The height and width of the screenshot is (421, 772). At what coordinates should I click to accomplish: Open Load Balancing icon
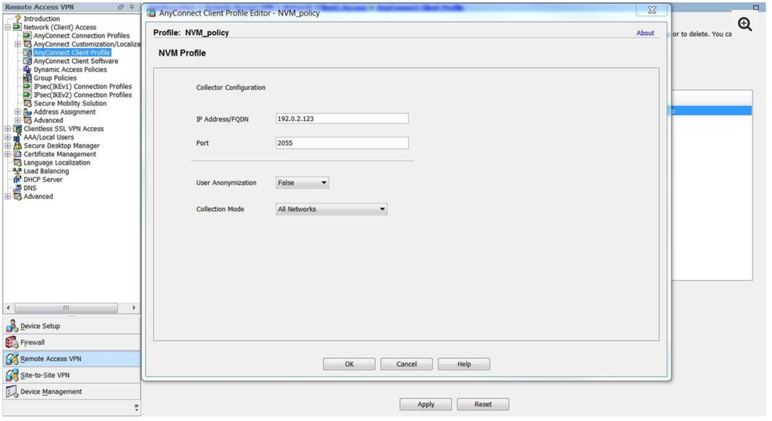(x=18, y=171)
